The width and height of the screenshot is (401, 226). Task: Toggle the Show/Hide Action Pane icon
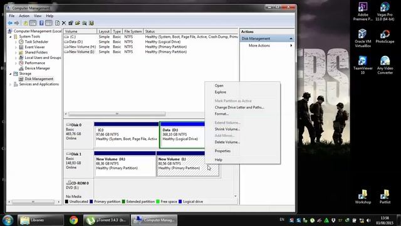pos(49,23)
